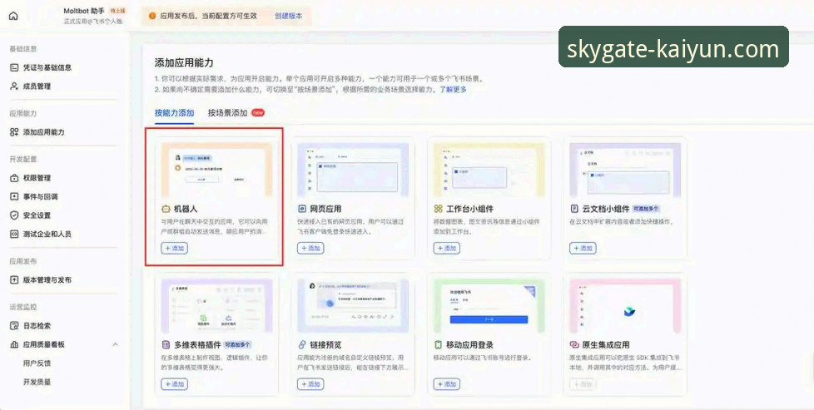
Task: Click the 网页应用 icon
Action: (302, 209)
